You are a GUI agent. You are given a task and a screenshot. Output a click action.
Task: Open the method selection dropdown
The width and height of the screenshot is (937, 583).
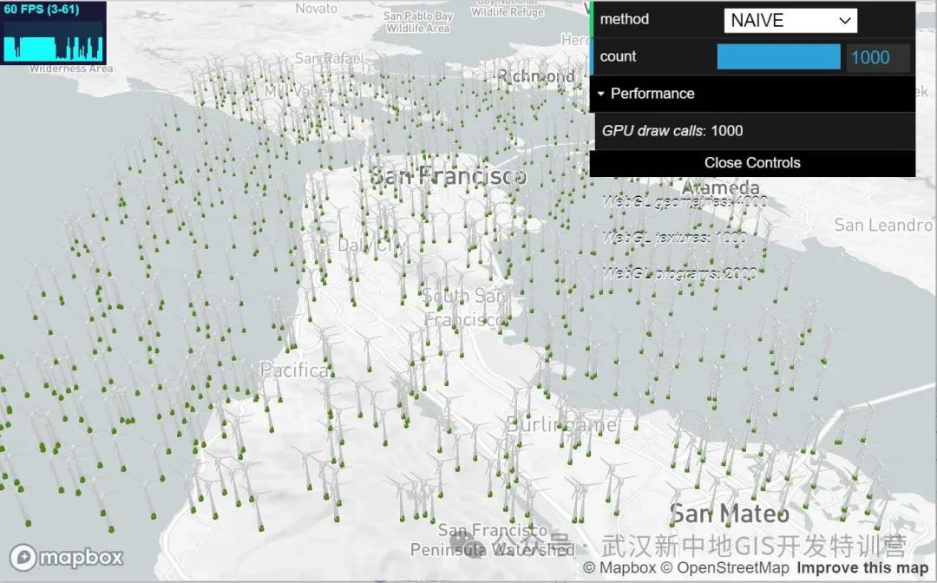tap(789, 19)
